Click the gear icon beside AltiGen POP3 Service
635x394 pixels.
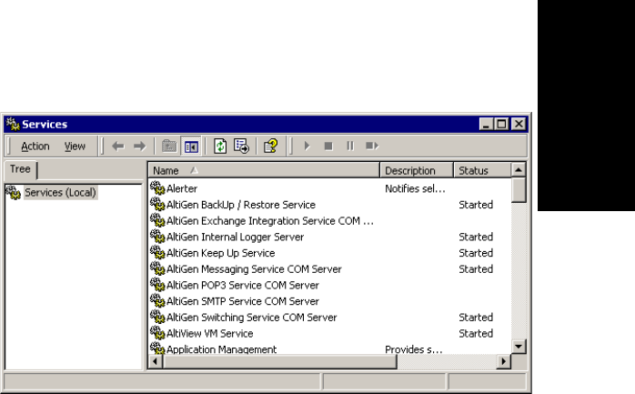coord(157,285)
